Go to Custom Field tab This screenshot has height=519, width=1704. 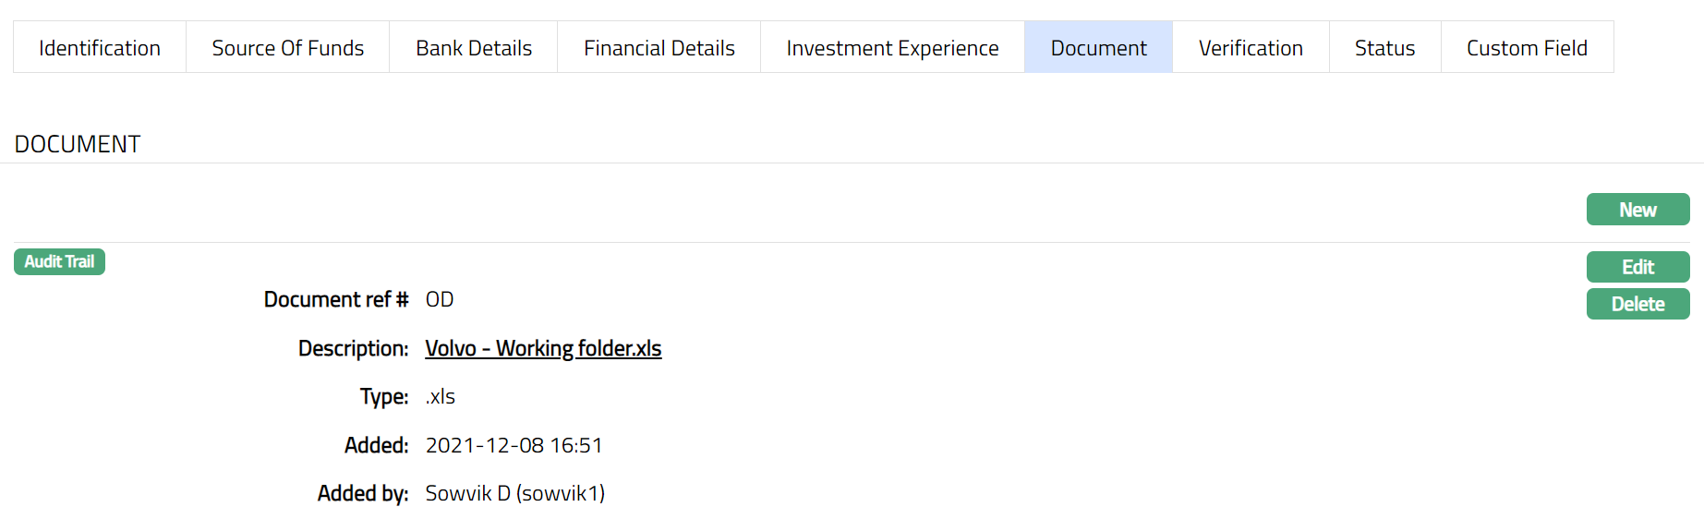click(x=1527, y=48)
